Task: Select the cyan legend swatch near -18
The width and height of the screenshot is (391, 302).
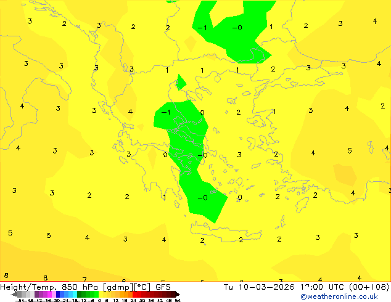Action: [75, 294]
